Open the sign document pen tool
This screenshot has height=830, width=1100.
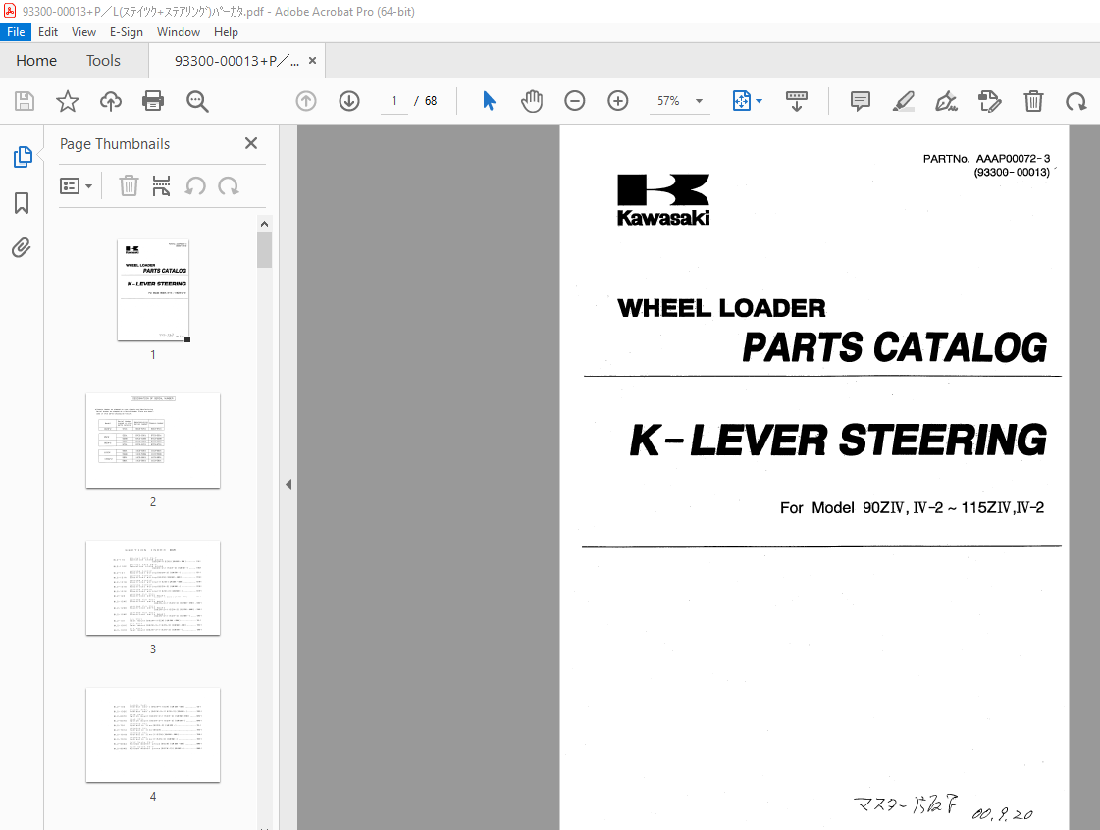point(946,101)
